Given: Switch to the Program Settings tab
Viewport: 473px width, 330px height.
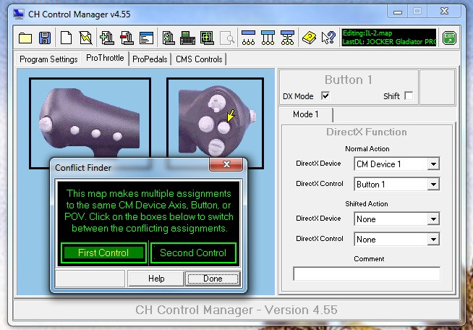Looking at the screenshot, I should pyautogui.click(x=48, y=59).
